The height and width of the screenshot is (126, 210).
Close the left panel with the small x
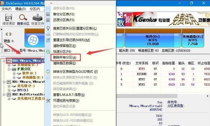(2, 29)
